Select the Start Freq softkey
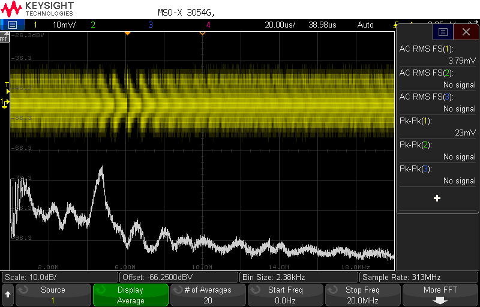This screenshot has width=480, height=307. click(286, 295)
